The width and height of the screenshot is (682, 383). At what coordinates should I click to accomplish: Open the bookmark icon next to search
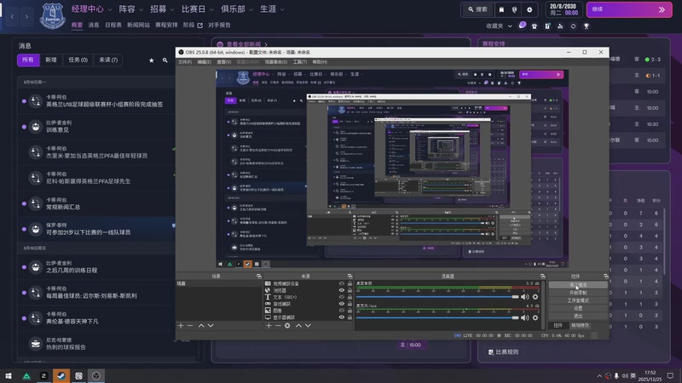pyautogui.click(x=501, y=9)
